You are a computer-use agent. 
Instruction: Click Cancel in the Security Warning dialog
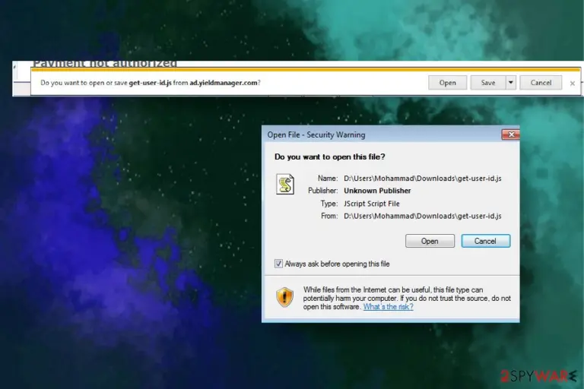[486, 241]
